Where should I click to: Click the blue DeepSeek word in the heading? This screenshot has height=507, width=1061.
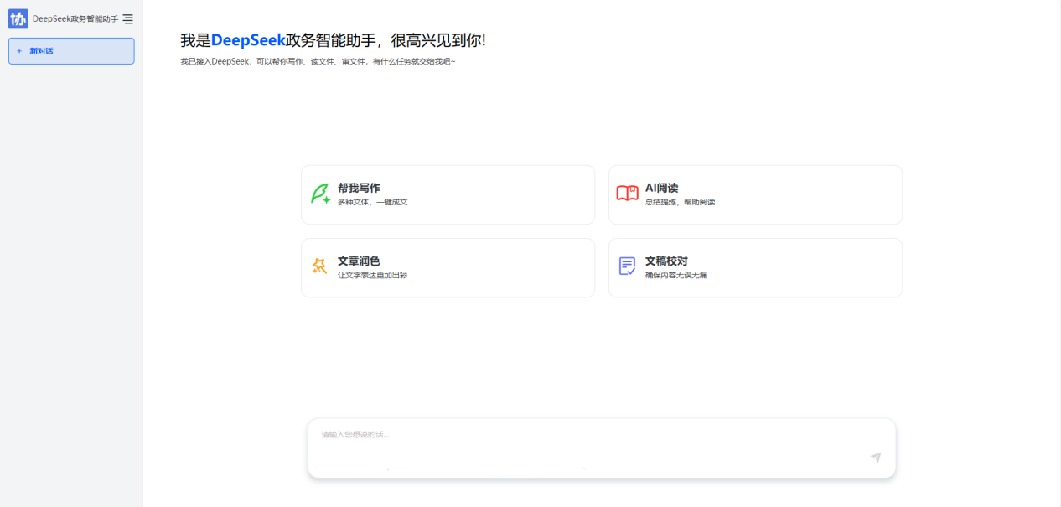pyautogui.click(x=248, y=40)
